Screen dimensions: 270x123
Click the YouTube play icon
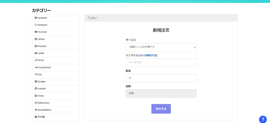[x=36, y=32]
